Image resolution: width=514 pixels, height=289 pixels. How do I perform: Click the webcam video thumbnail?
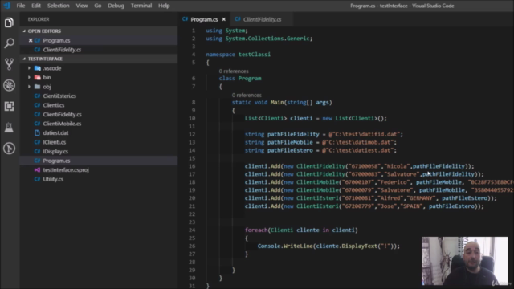[x=464, y=261]
